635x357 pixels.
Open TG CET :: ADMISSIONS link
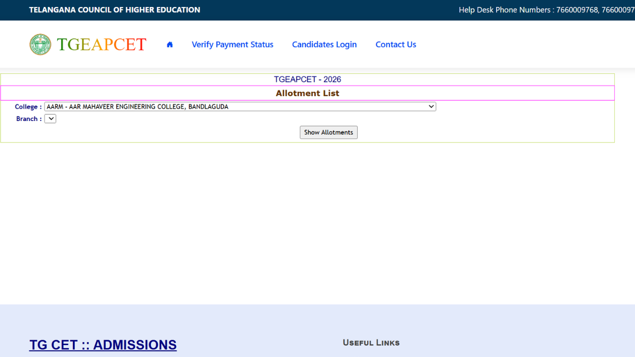coord(103,345)
